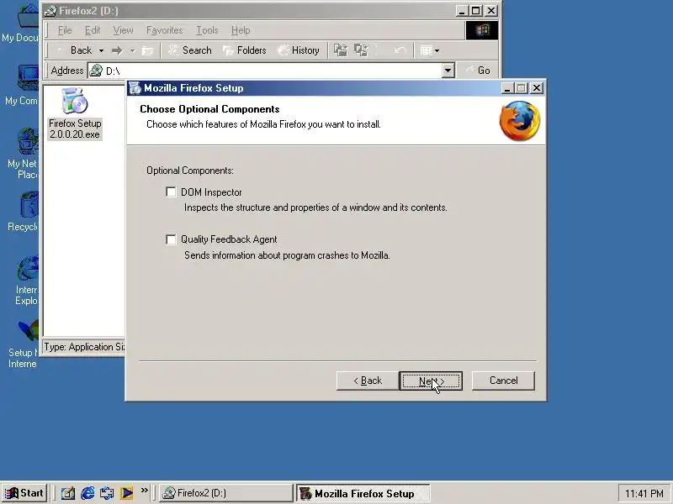
Task: Launch Outlook Express from quick launch
Action: (x=107, y=493)
